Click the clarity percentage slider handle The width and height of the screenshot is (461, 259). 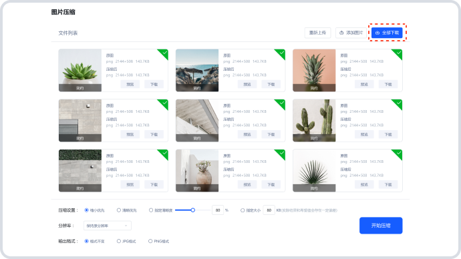[x=193, y=210]
